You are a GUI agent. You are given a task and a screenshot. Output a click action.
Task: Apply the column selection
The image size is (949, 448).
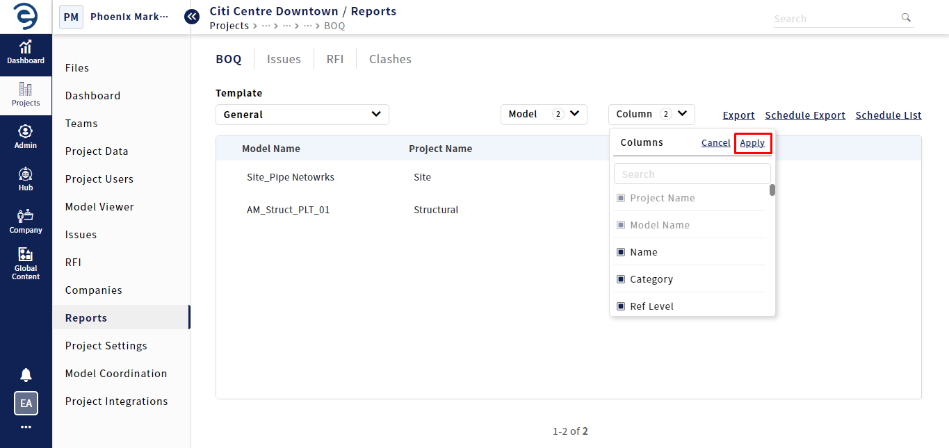(x=752, y=143)
